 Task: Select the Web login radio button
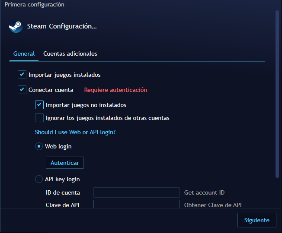39,146
